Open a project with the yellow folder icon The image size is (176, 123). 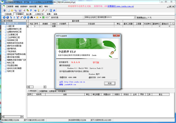click(12, 11)
